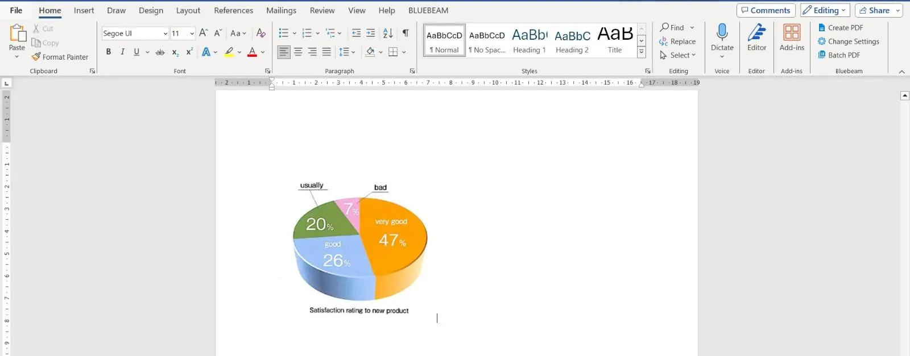910x356 pixels.
Task: Open numbering list dropdown
Action: 317,33
